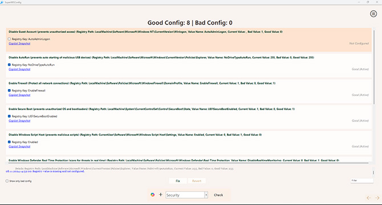This screenshot has width=382, height=205.
Task: Uncheck the NoDriveTypeAutoRun registry key checkbox
Action: point(9,65)
